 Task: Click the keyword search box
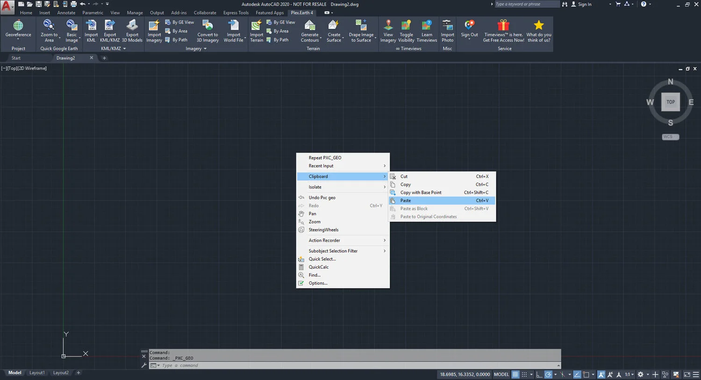pyautogui.click(x=527, y=4)
